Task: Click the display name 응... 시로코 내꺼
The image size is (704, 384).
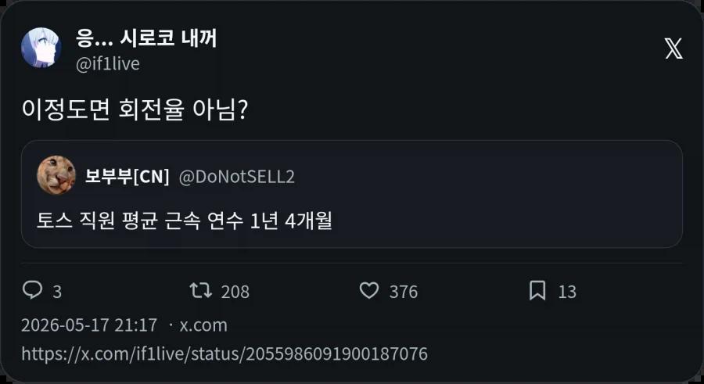Action: point(146,38)
